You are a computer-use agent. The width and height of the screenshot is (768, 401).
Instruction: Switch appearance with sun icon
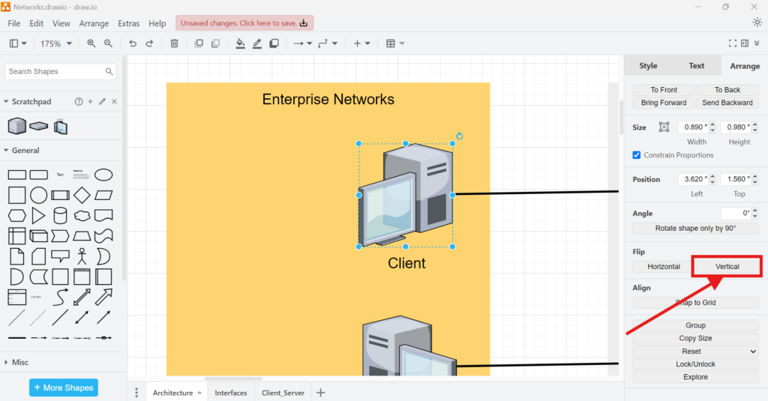pos(757,22)
